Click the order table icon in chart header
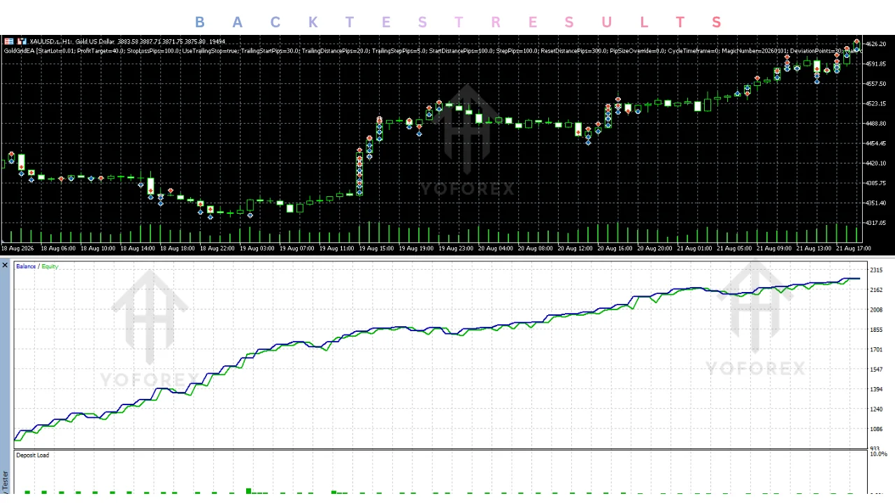This screenshot has height=503, width=895. (x=8, y=41)
